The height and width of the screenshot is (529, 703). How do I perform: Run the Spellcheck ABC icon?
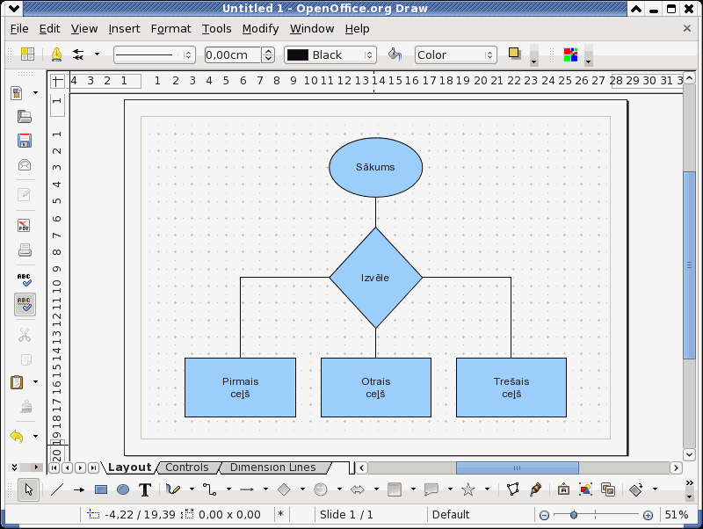coord(25,279)
